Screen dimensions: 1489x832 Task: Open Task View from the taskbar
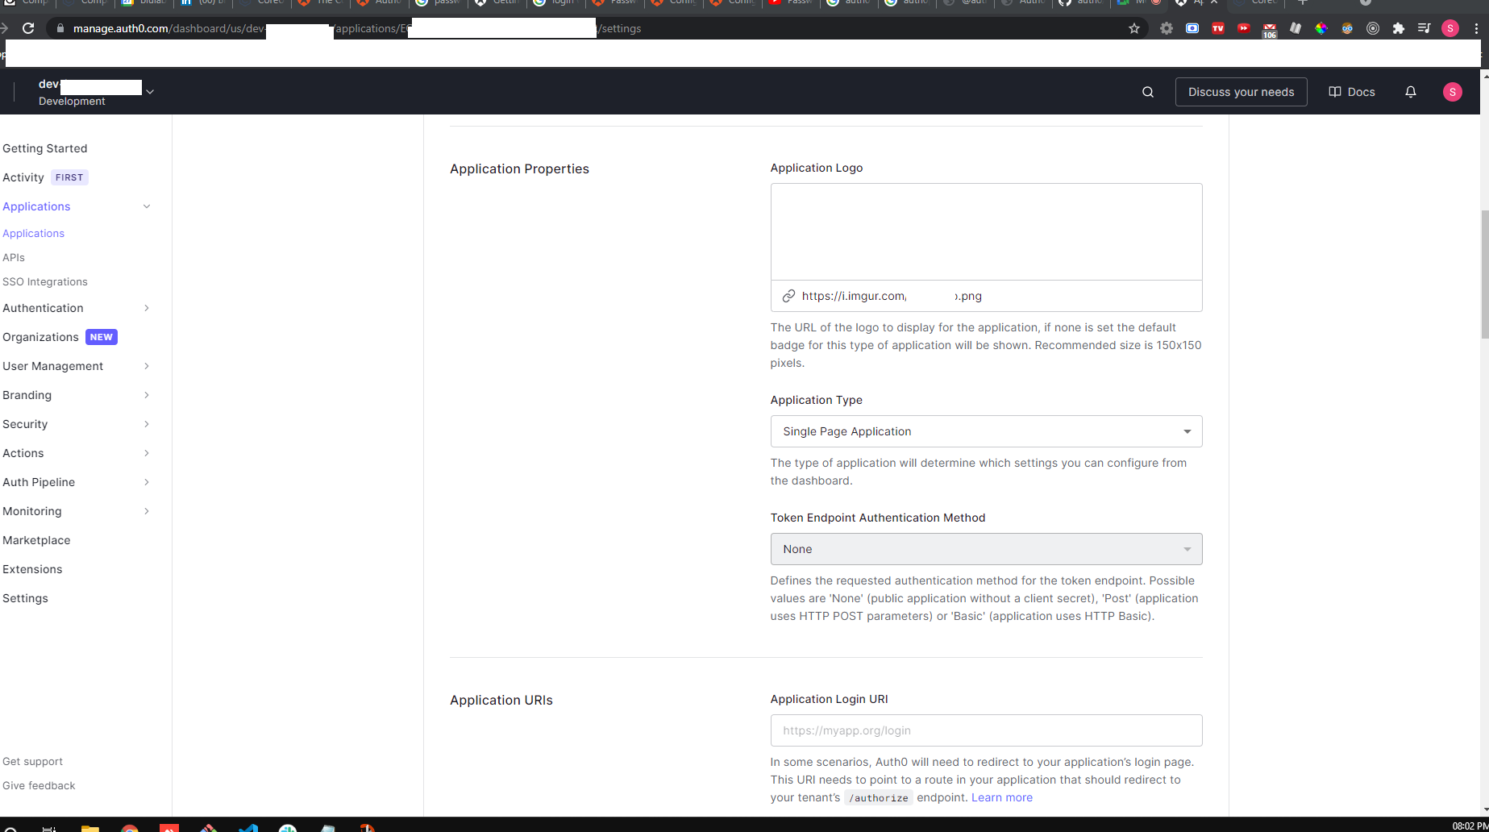tap(49, 828)
